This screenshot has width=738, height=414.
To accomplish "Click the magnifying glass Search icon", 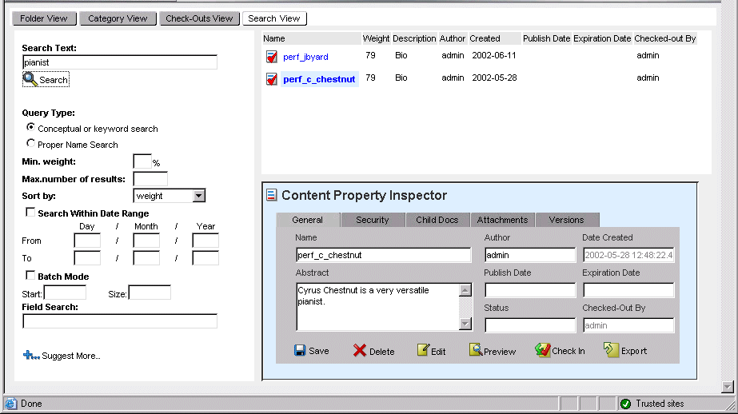I will 30,79.
